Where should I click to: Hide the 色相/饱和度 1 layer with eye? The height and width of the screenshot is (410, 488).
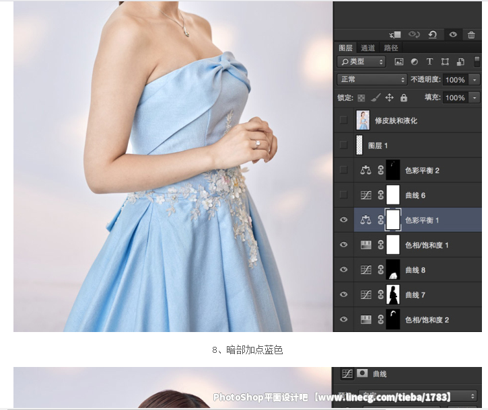[x=343, y=245]
